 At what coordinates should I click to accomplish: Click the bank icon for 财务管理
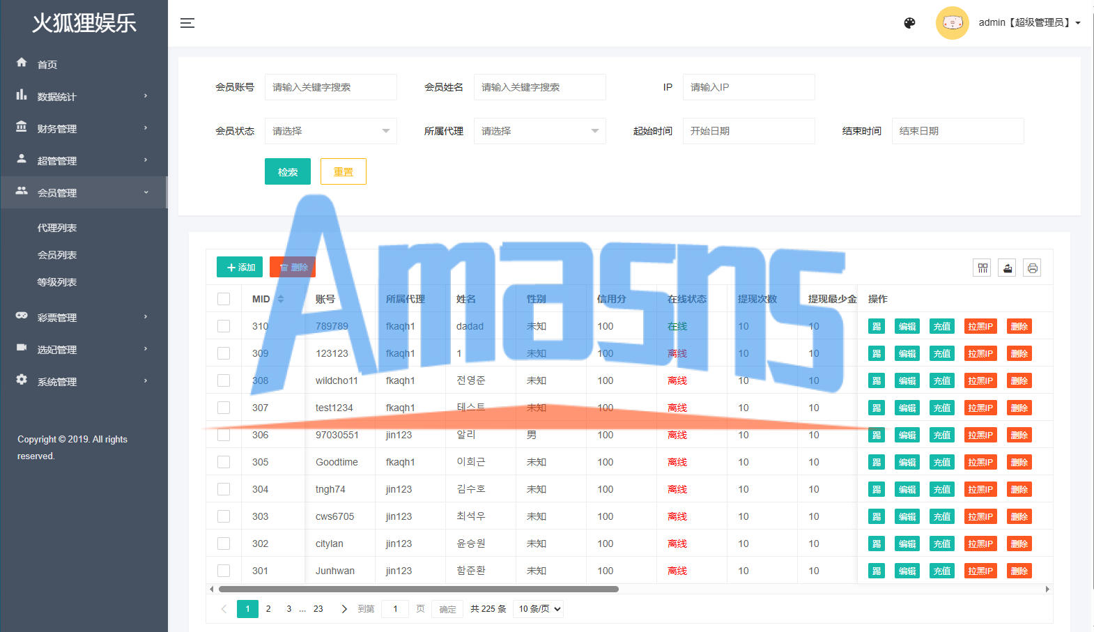[x=22, y=127]
